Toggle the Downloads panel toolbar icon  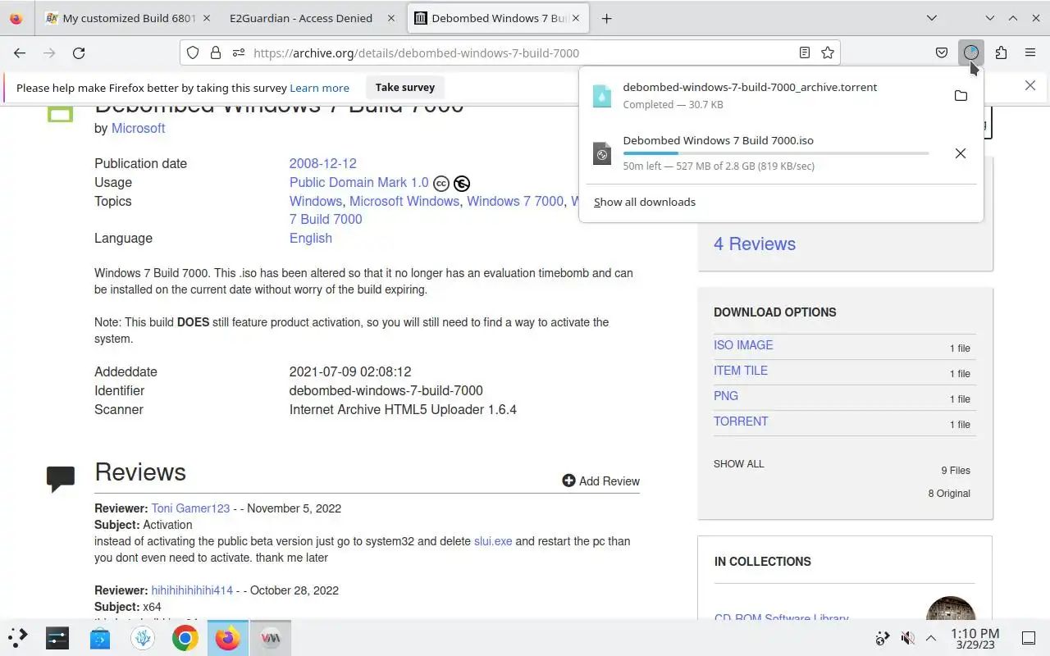[971, 52]
